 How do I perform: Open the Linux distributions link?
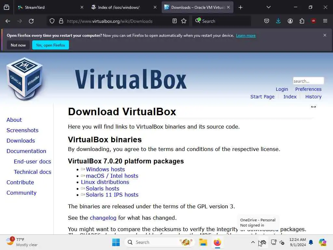(x=105, y=182)
